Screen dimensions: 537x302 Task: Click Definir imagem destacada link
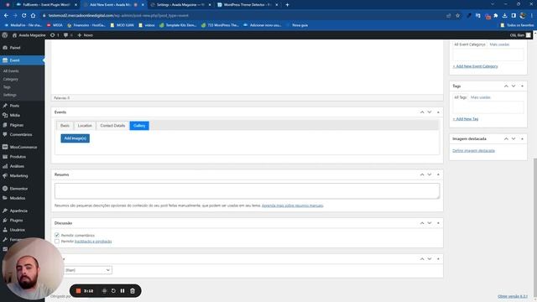pyautogui.click(x=473, y=151)
